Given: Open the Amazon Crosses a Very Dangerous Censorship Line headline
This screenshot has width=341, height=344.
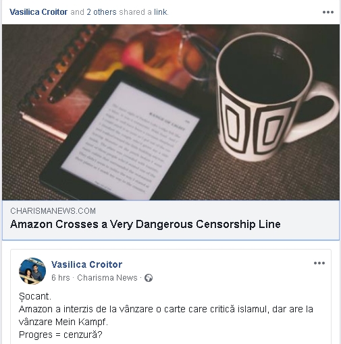Looking at the screenshot, I should coord(145,224).
